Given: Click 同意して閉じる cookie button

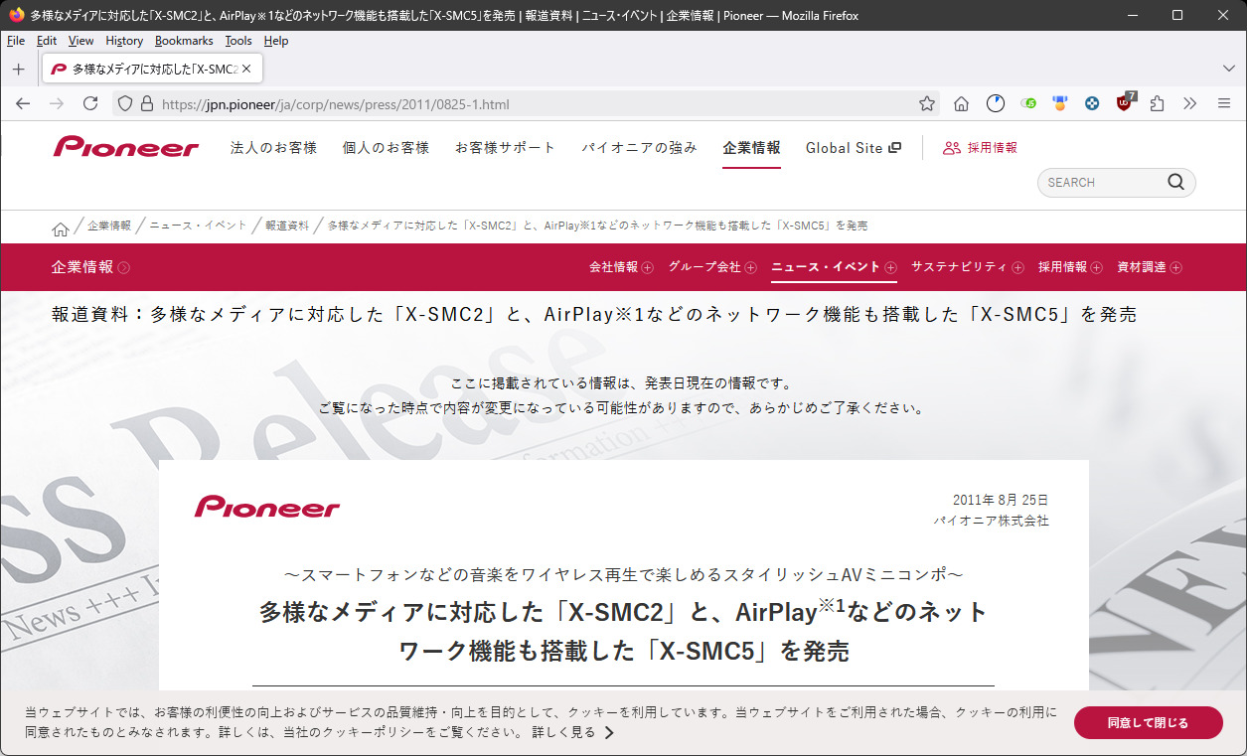Looking at the screenshot, I should pyautogui.click(x=1148, y=723).
